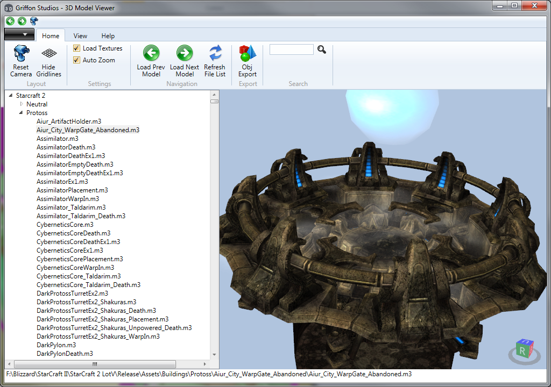This screenshot has height=387, width=551.
Task: Click the 3D warp gate model viewport
Action: 383,229
